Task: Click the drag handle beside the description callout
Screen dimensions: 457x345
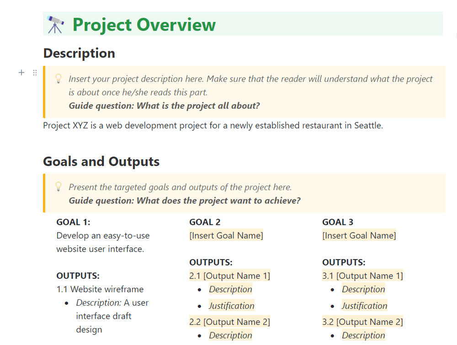Action: [35, 73]
